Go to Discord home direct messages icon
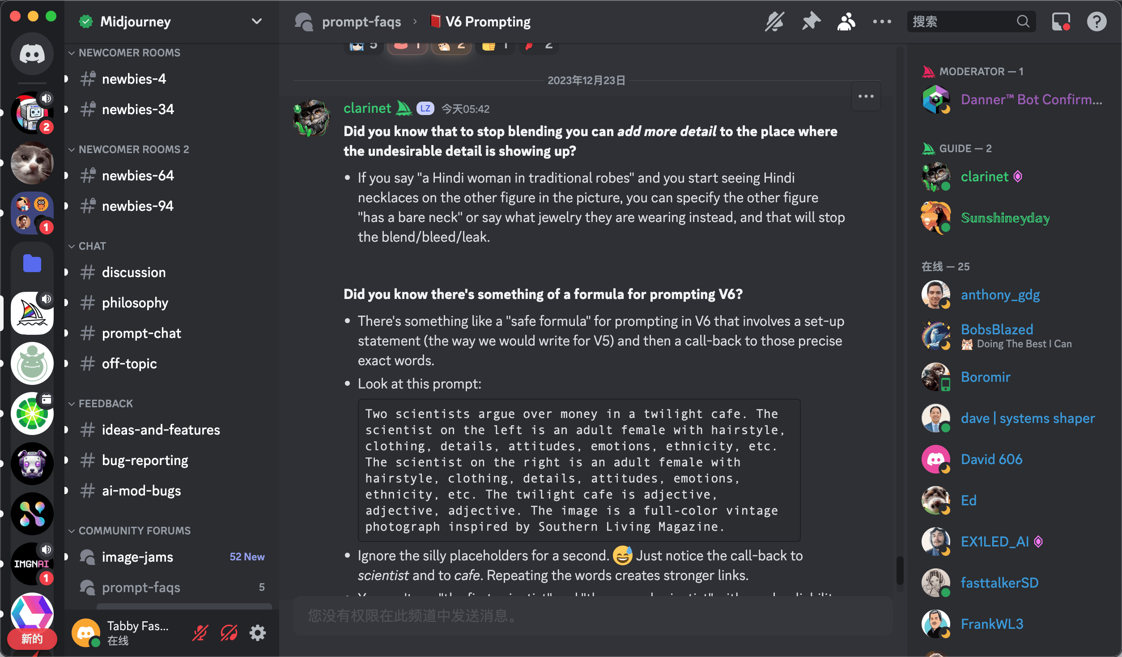The height and width of the screenshot is (657, 1122). (32, 54)
